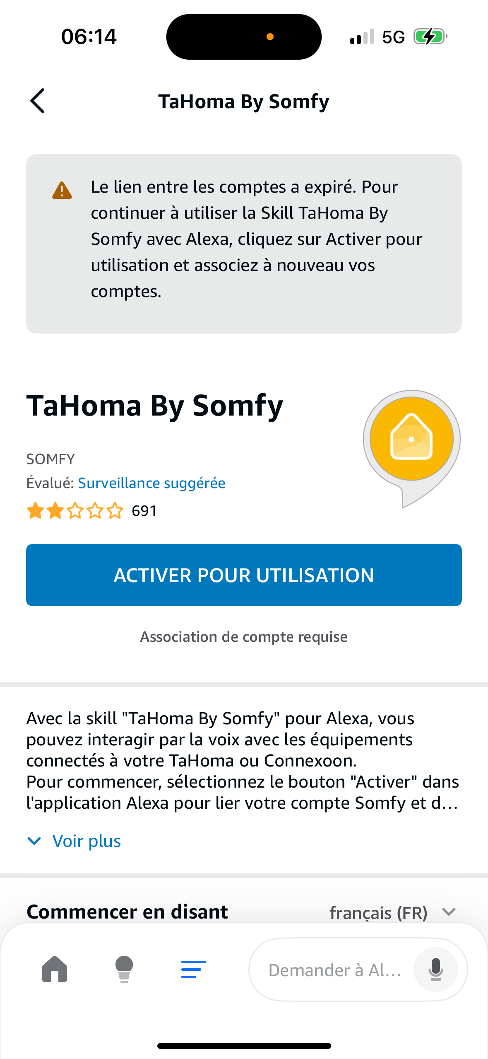The height and width of the screenshot is (1059, 488).
Task: Tap the battery charging indicator
Action: 430,37
